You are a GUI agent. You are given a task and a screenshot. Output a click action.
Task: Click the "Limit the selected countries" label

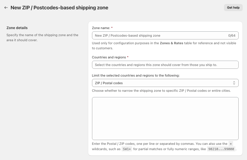pyautogui.click(x=136, y=75)
